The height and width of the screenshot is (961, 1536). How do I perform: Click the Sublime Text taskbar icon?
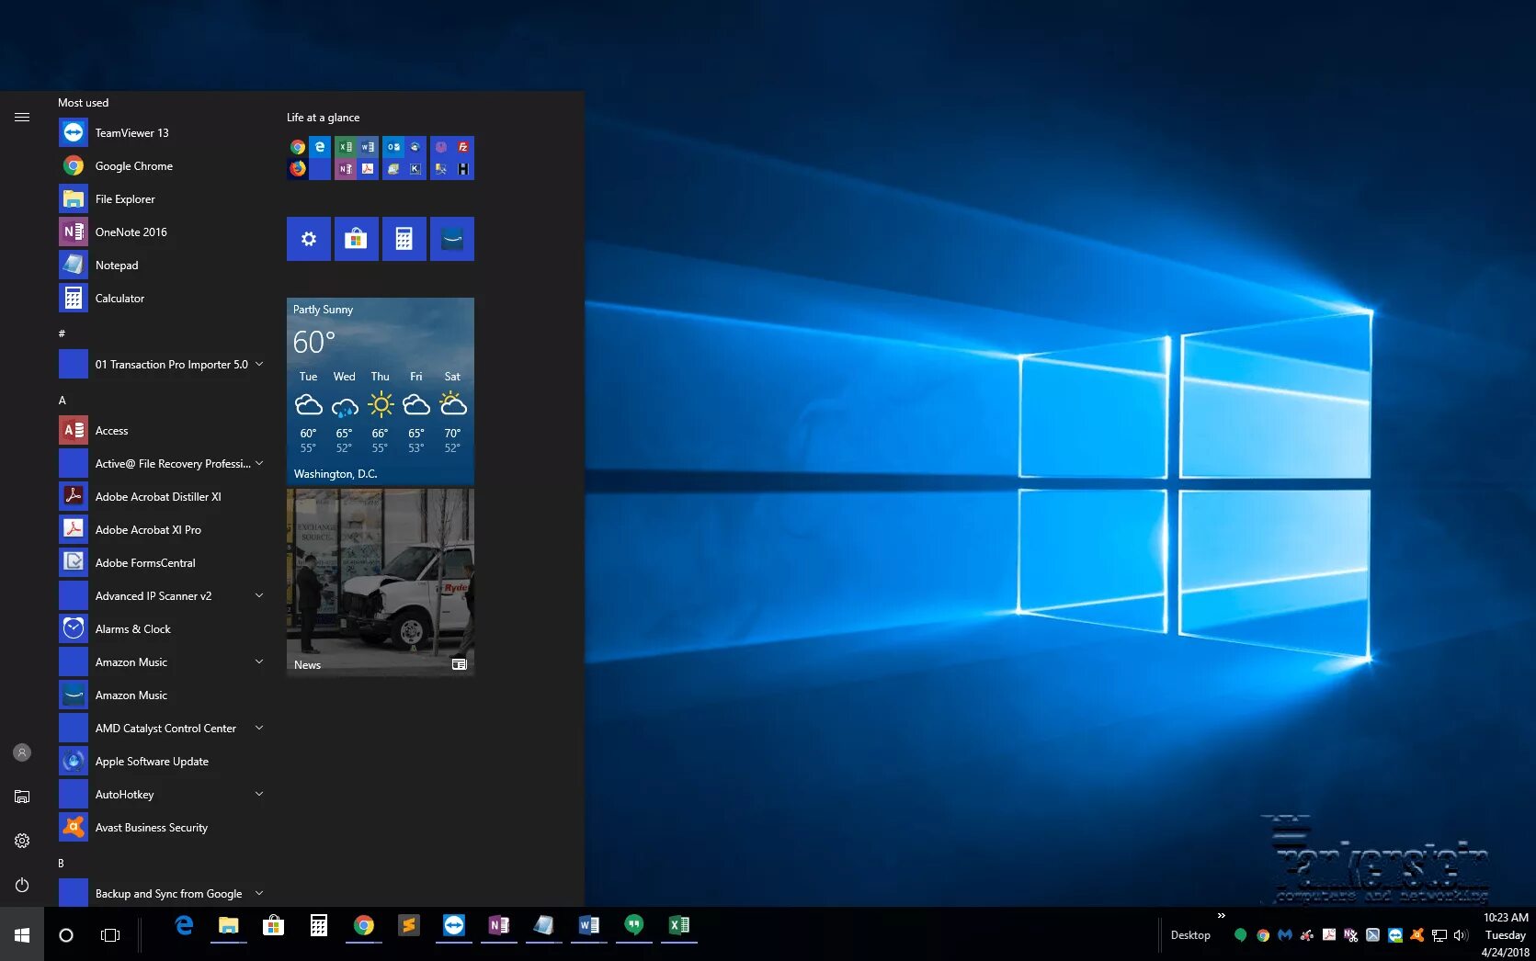click(409, 926)
